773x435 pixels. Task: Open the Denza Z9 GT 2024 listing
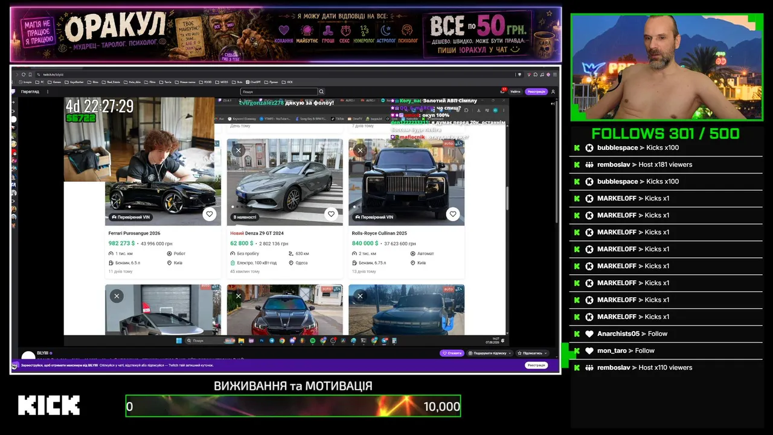257,233
